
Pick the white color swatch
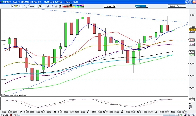63,6
